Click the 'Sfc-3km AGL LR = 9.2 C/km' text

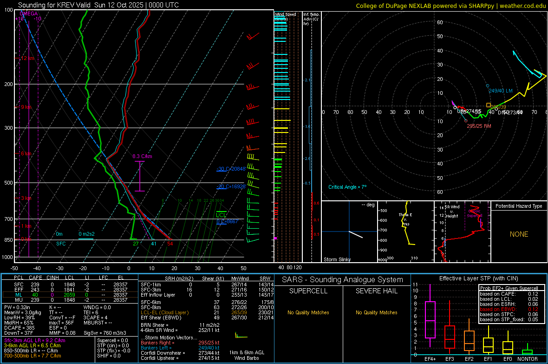(35, 340)
